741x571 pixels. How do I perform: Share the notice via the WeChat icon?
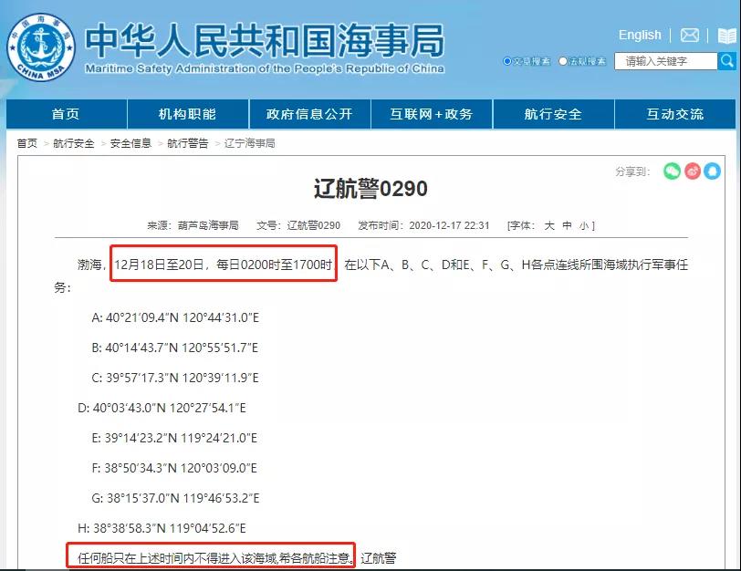click(x=672, y=171)
